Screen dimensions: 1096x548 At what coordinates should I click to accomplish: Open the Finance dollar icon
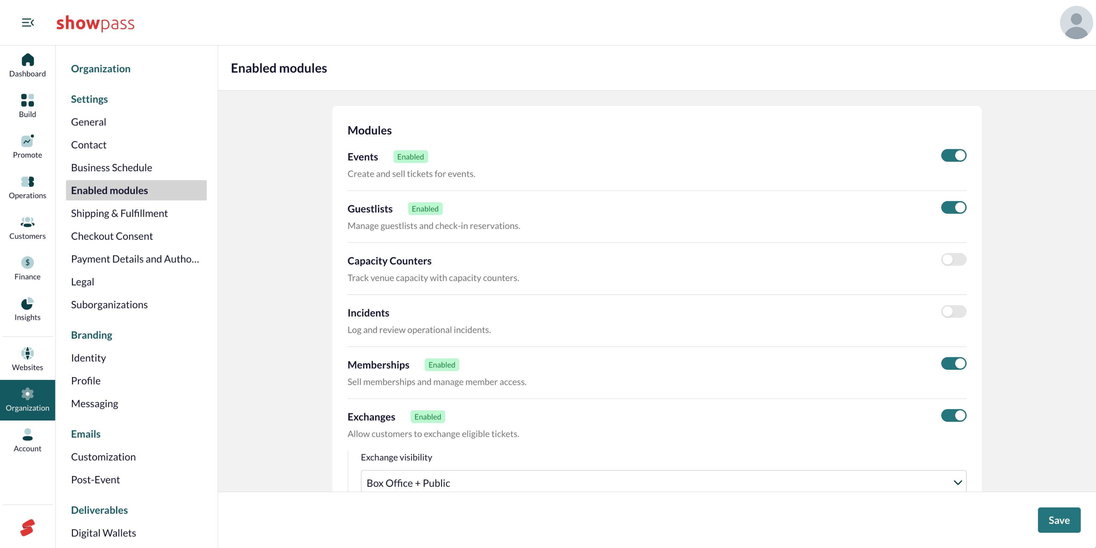(x=28, y=262)
